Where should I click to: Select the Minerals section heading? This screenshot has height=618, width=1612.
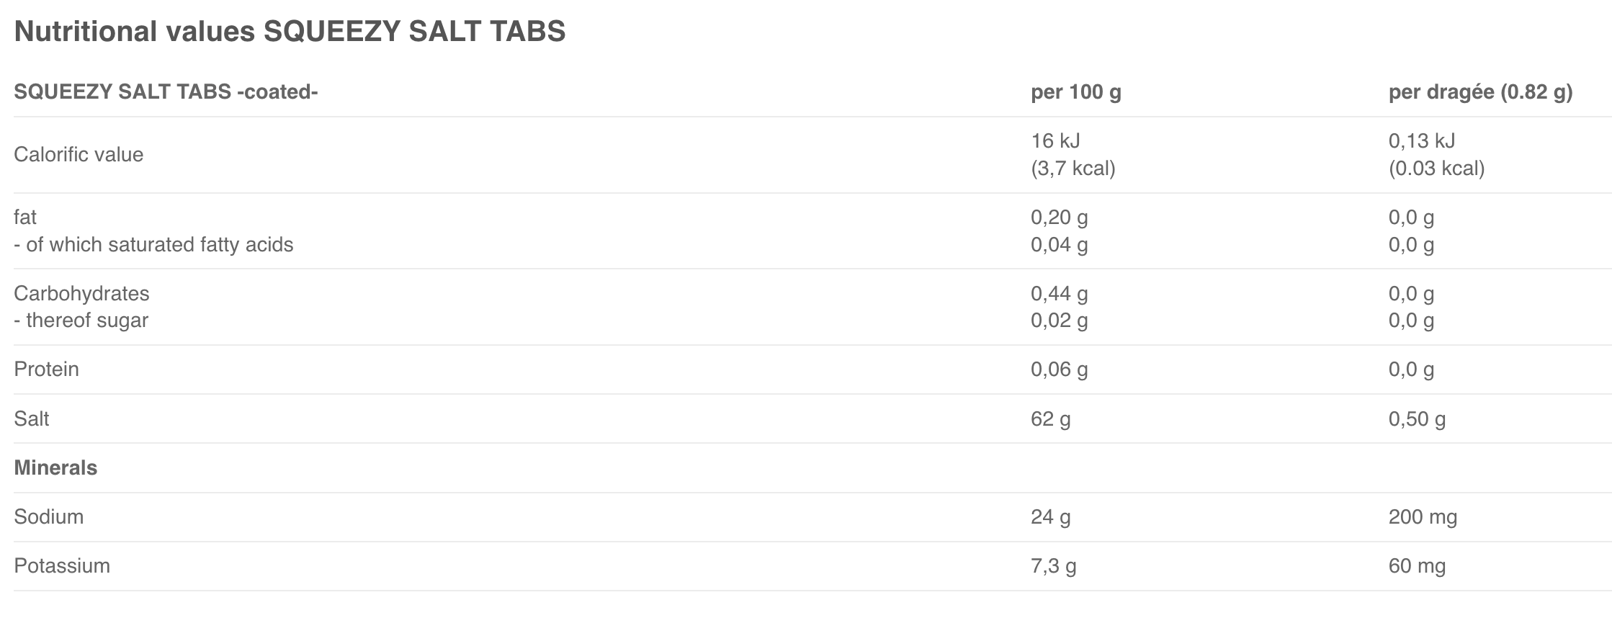coord(55,468)
